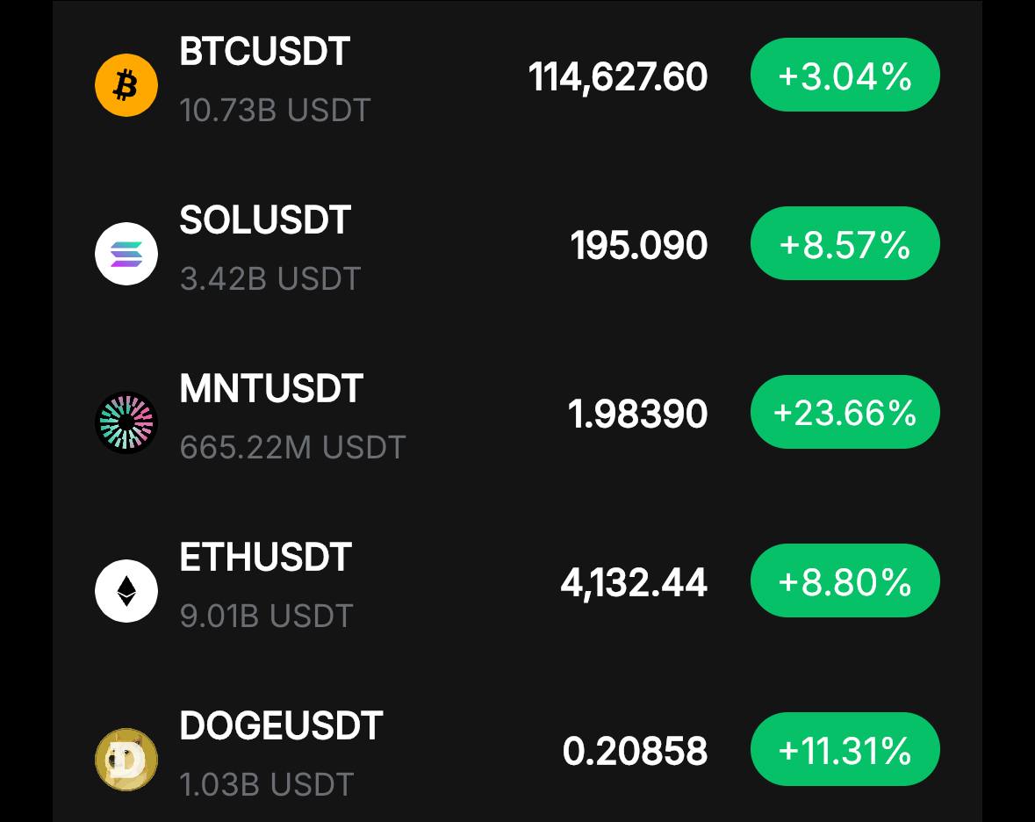The height and width of the screenshot is (822, 1035).
Task: Tap the +8.57% change badge
Action: coord(845,244)
